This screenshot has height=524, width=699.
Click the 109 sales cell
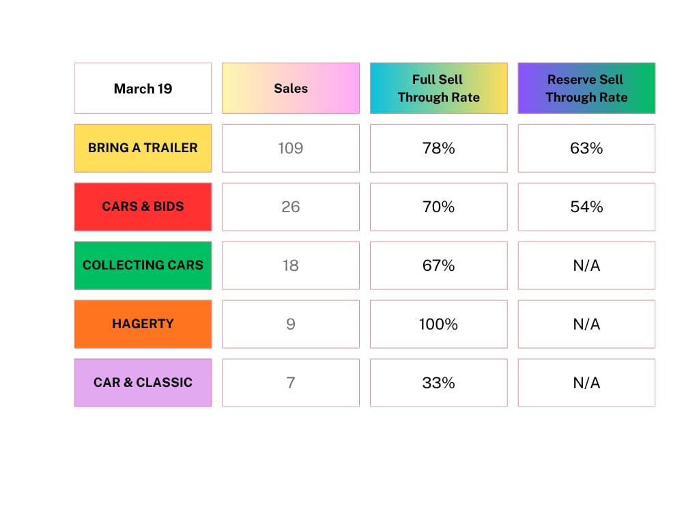[291, 148]
